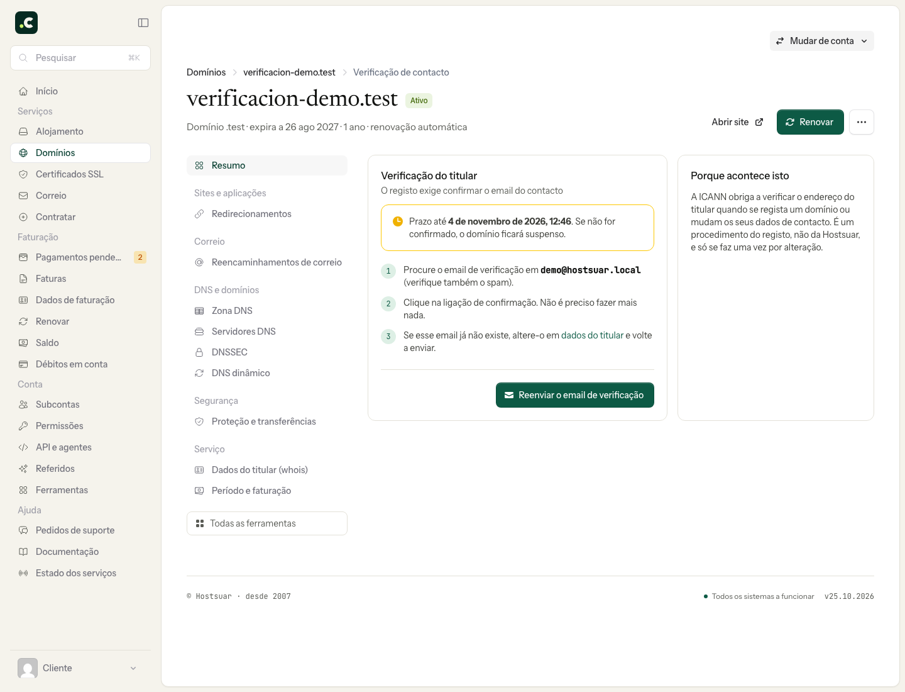Open the Permissões key icon
Screen dimensions: 905x692
coord(23,426)
